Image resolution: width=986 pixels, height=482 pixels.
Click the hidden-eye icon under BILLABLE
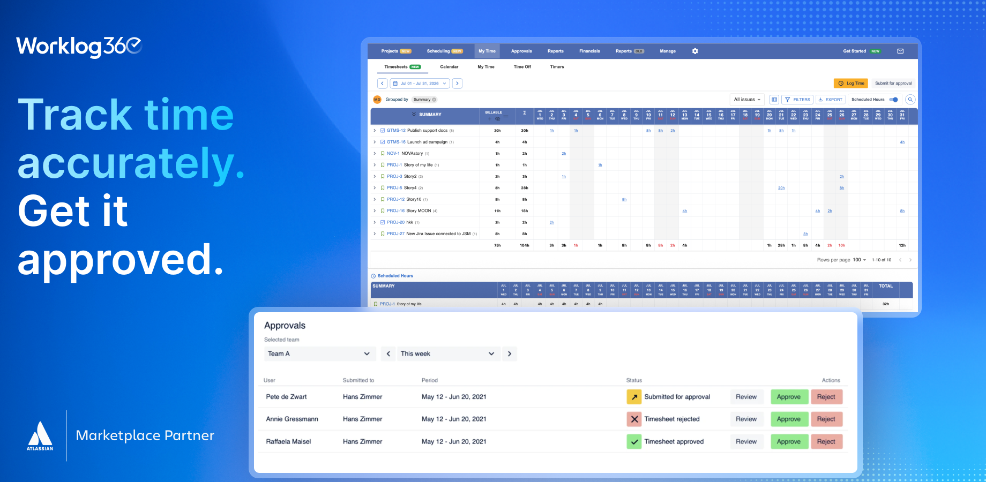click(x=498, y=119)
